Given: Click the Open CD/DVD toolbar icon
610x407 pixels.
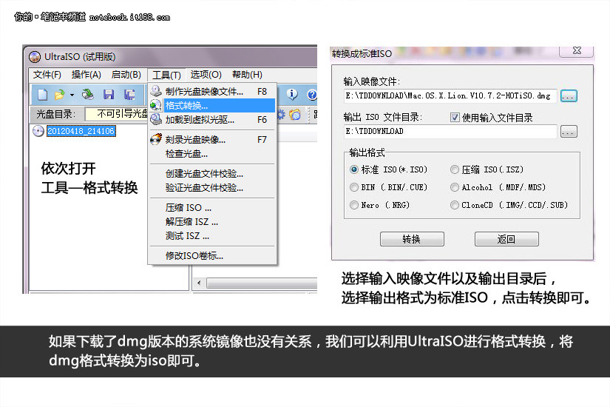Looking at the screenshot, I should pyautogui.click(x=88, y=94).
